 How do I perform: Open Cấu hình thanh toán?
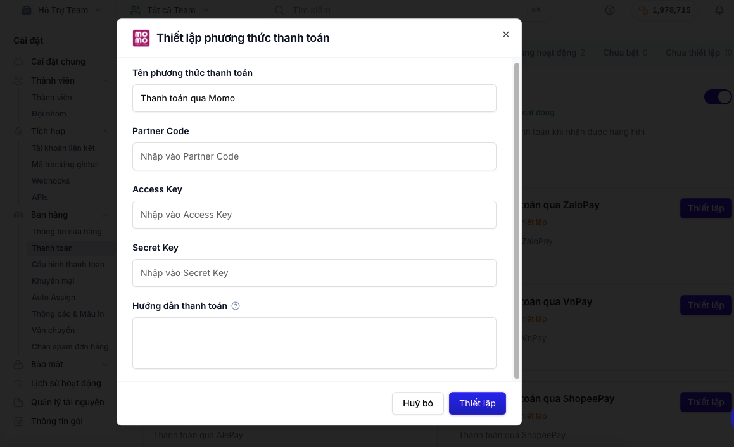pos(68,265)
